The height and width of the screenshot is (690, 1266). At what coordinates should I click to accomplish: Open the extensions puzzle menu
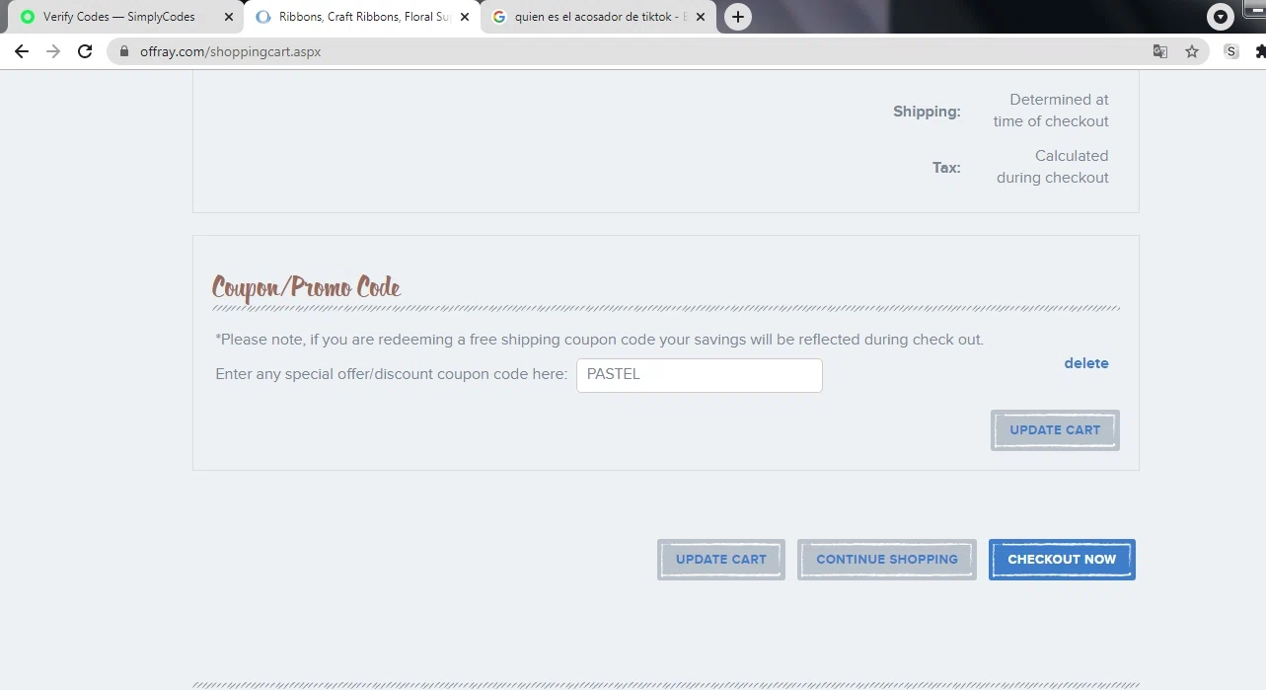(1260, 51)
